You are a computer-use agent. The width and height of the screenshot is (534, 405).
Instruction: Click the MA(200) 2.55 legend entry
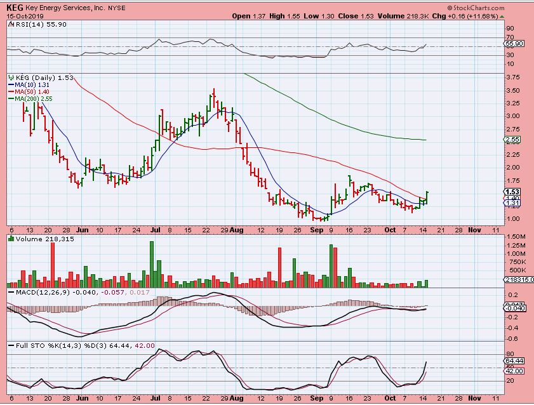pos(30,98)
